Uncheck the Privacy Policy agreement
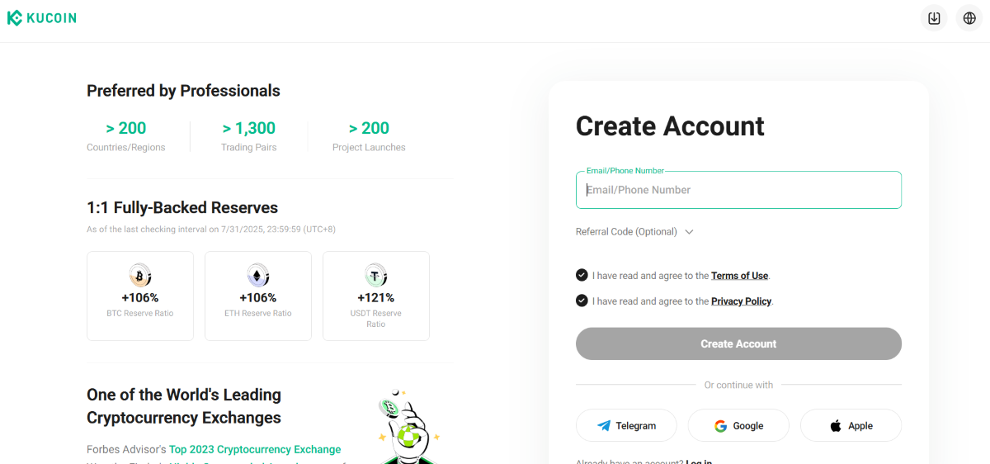Image resolution: width=990 pixels, height=464 pixels. (582, 301)
